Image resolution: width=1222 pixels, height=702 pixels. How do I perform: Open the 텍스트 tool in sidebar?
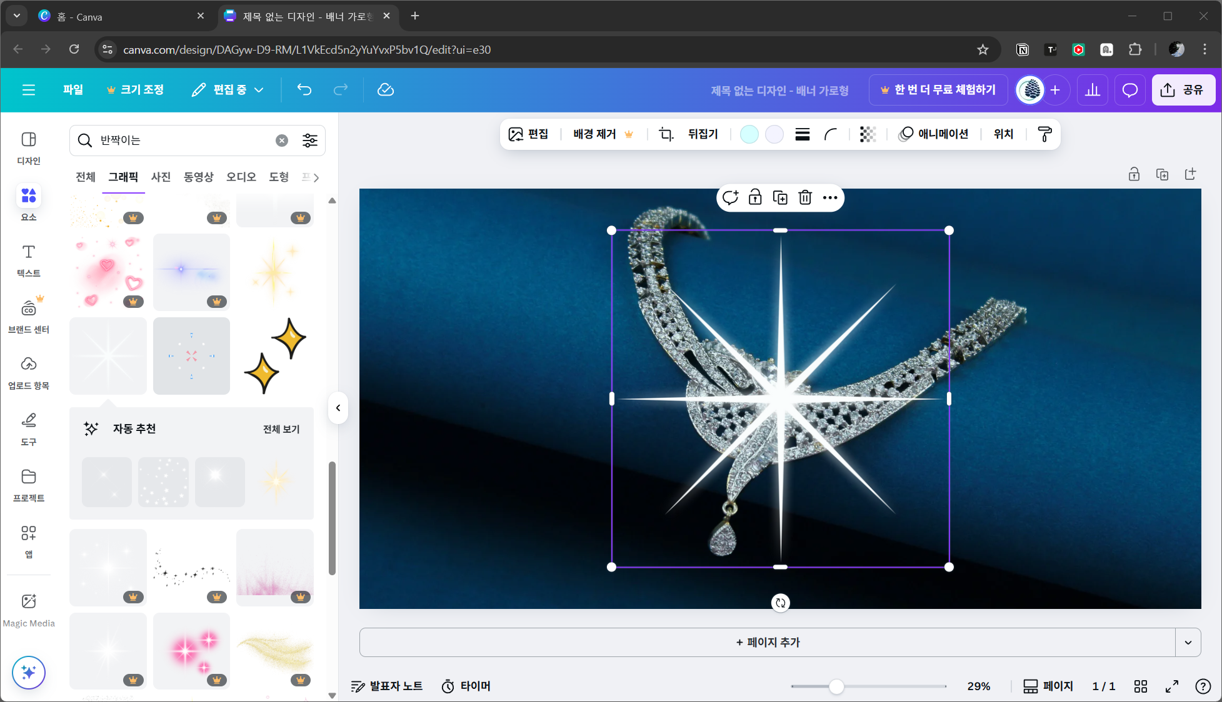pos(29,260)
